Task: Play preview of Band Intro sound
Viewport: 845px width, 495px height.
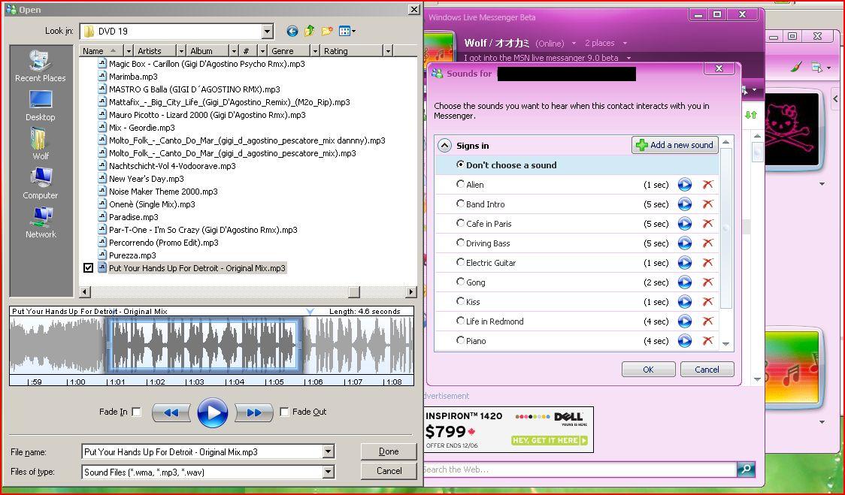Action: point(684,204)
